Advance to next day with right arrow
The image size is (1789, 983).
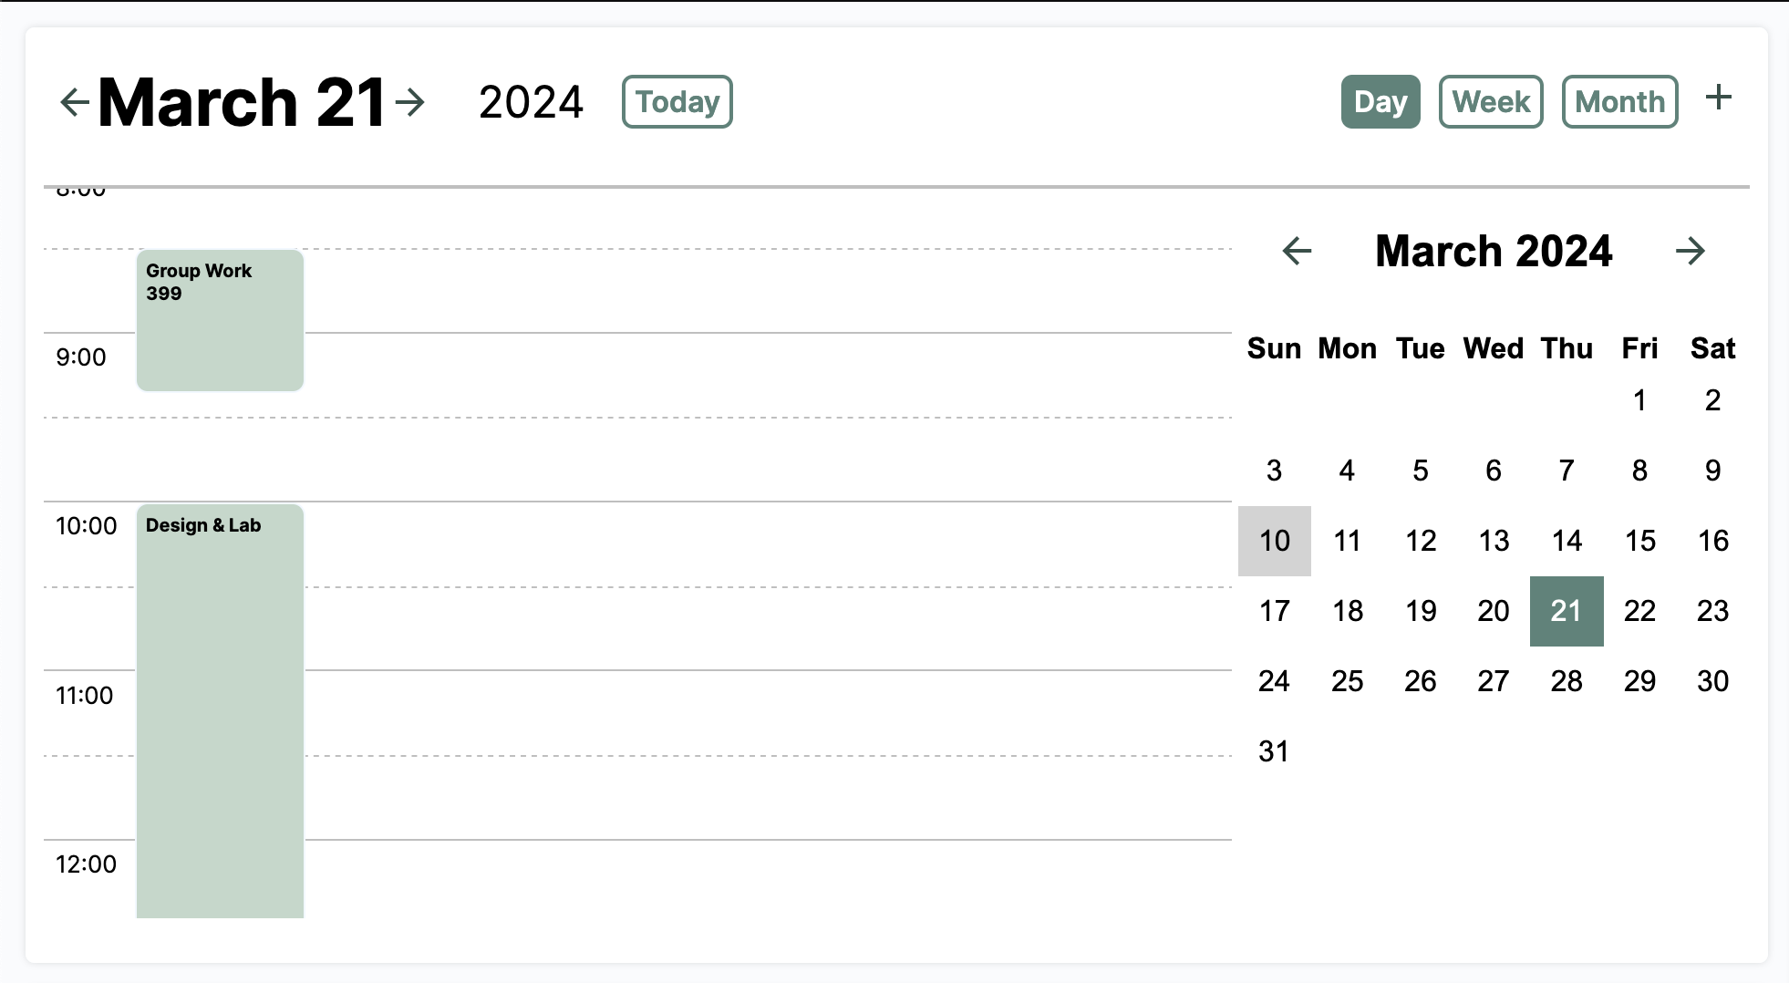click(x=410, y=101)
